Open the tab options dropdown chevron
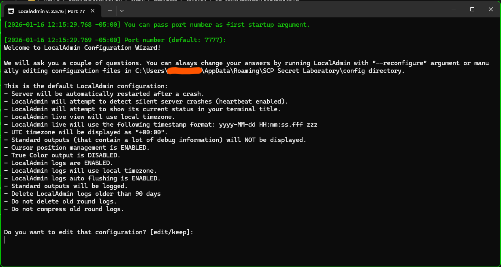501x267 pixels. coord(121,12)
